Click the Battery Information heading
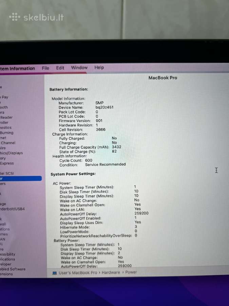 [x=69, y=89]
